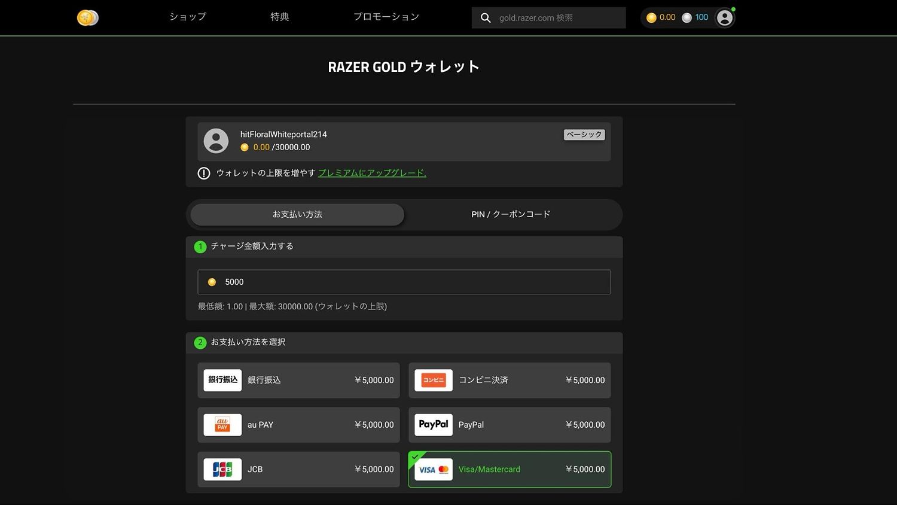
Task: Open the account profile avatar in header
Action: (x=724, y=18)
